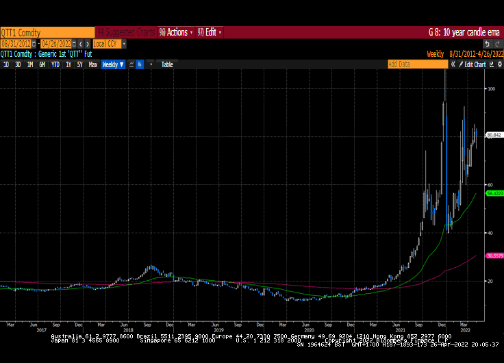Click the last price label 80.842
The height and width of the screenshot is (363, 504).
[x=494, y=135]
